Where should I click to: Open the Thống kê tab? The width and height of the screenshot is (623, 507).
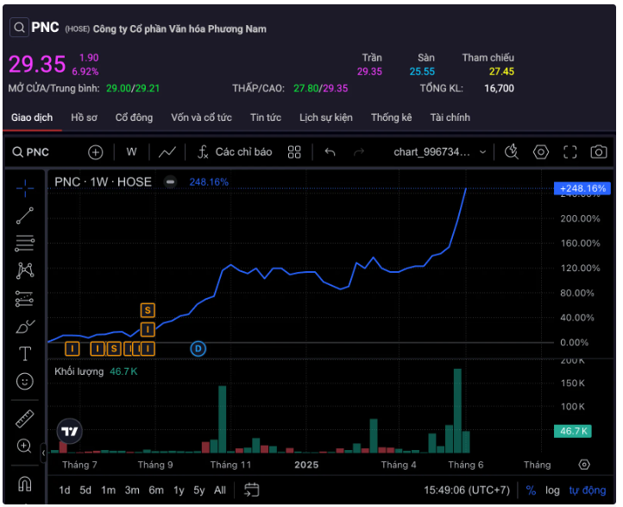(x=392, y=117)
